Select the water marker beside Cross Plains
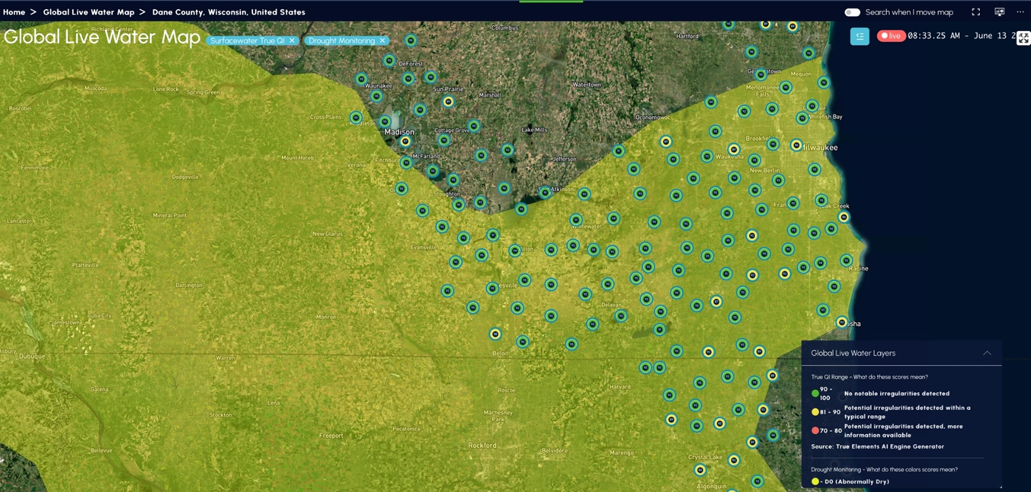The height and width of the screenshot is (492, 1031). click(x=356, y=117)
